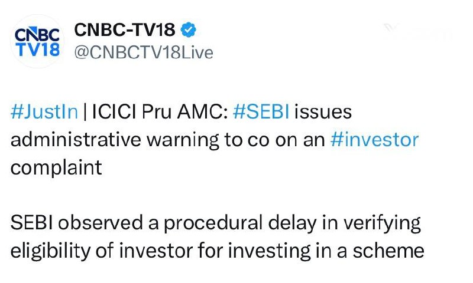The width and height of the screenshot is (473, 283).
Task: Click the faint watermark logo top right
Action: [x=418, y=32]
